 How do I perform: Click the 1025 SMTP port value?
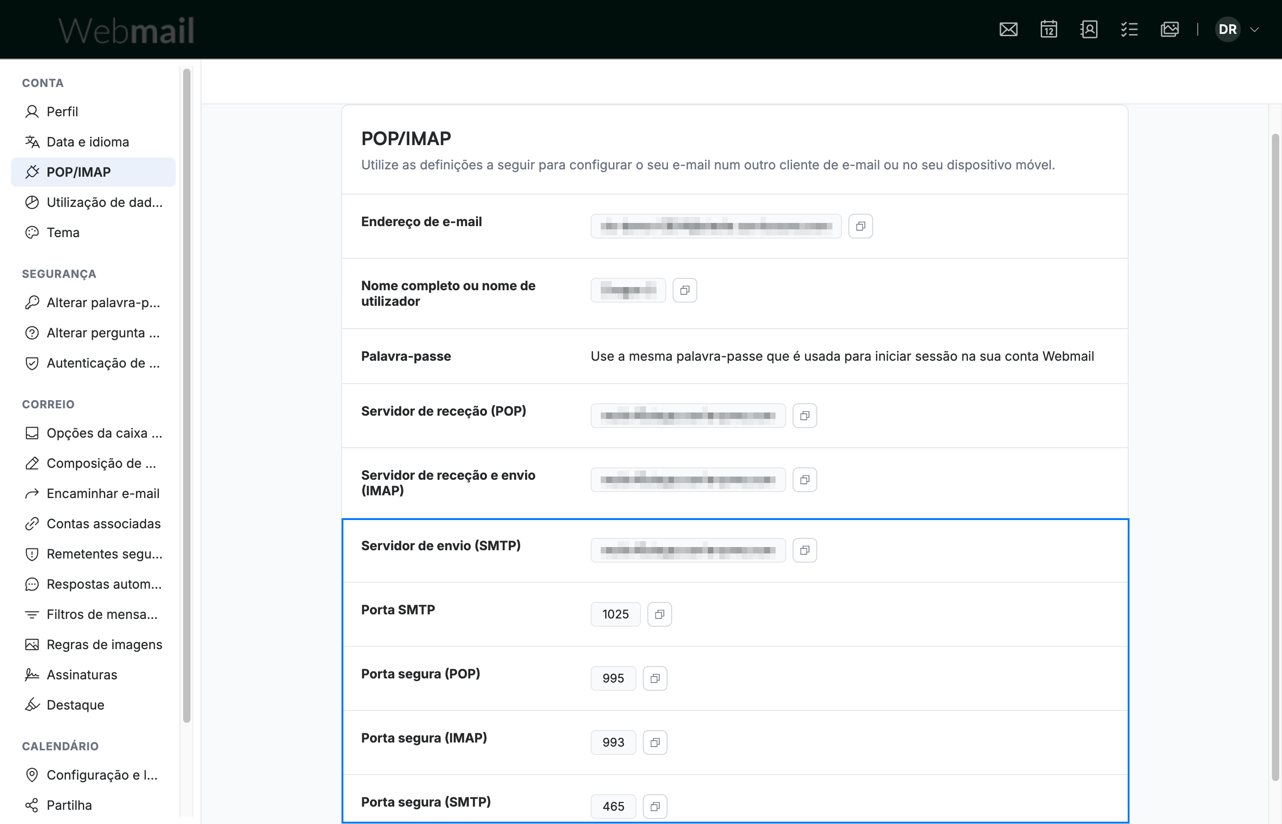pos(615,614)
